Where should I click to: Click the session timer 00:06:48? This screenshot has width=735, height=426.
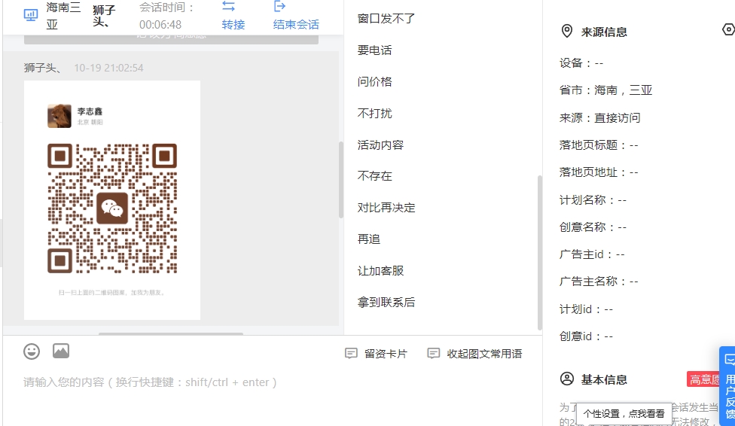coord(160,24)
